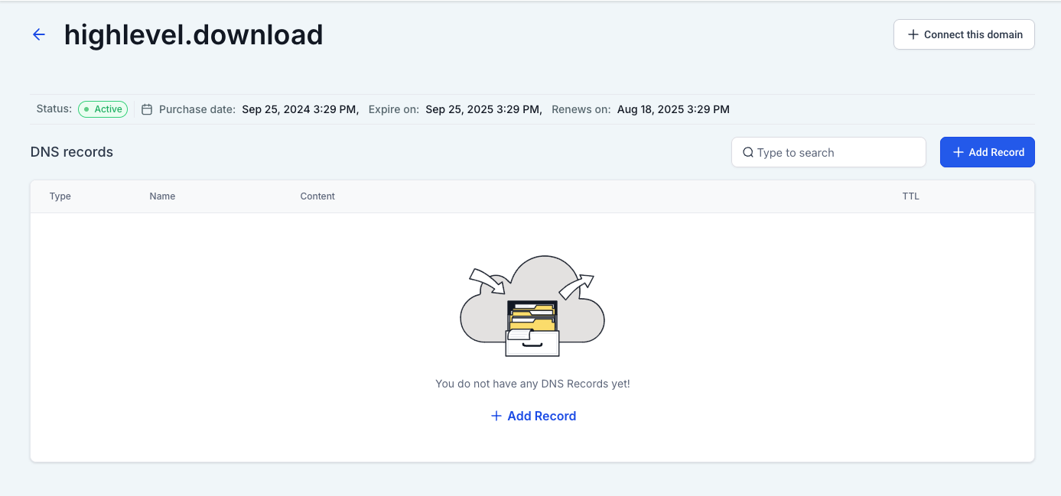
Task: Focus the Type to search field
Action: point(828,152)
